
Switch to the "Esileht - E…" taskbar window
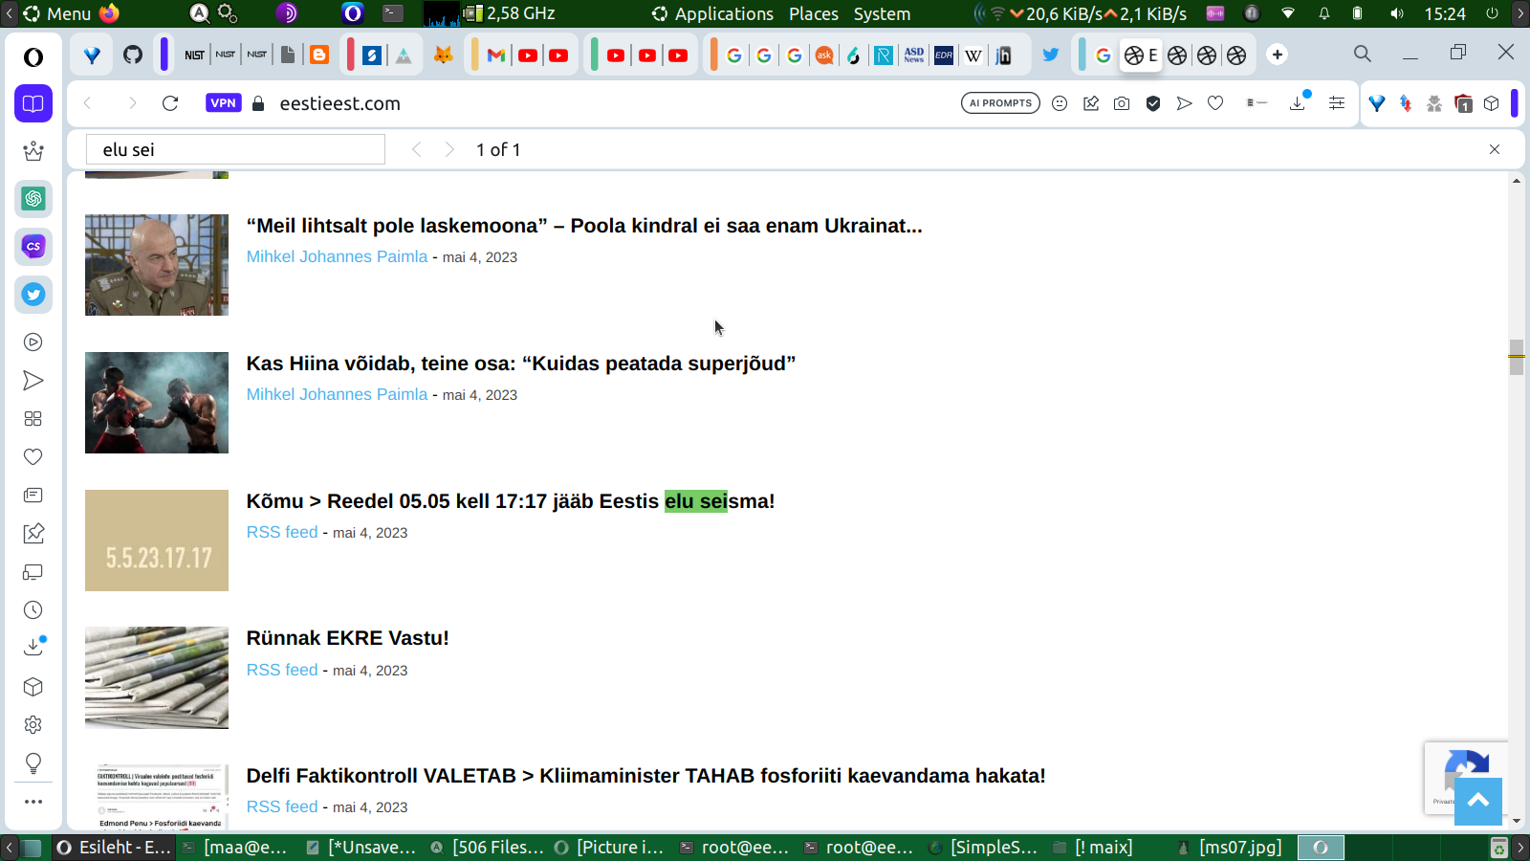[x=115, y=848]
